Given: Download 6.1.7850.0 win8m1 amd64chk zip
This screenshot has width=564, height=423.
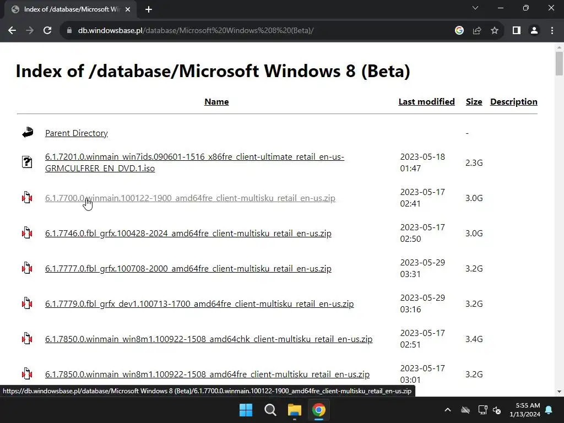Looking at the screenshot, I should pos(209,339).
